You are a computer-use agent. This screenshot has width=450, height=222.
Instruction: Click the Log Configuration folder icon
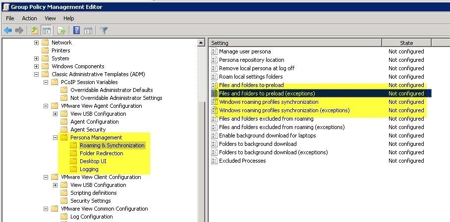tap(64, 217)
